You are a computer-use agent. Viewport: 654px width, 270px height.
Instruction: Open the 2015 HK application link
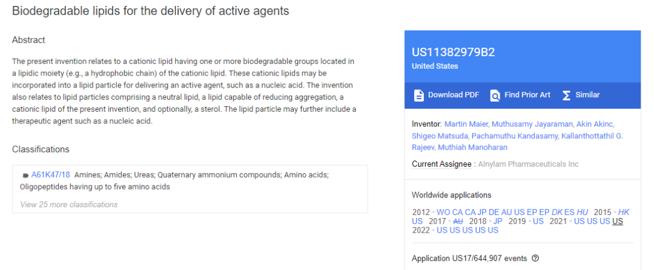pyautogui.click(x=624, y=212)
